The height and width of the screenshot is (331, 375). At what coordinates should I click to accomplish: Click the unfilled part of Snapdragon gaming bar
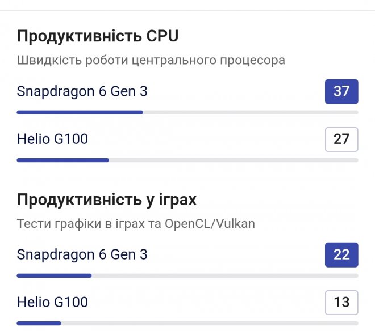tap(224, 275)
